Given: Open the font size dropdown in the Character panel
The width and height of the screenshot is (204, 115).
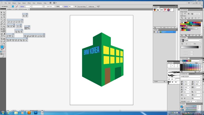Looking at the screenshot, I should tap(190, 82).
